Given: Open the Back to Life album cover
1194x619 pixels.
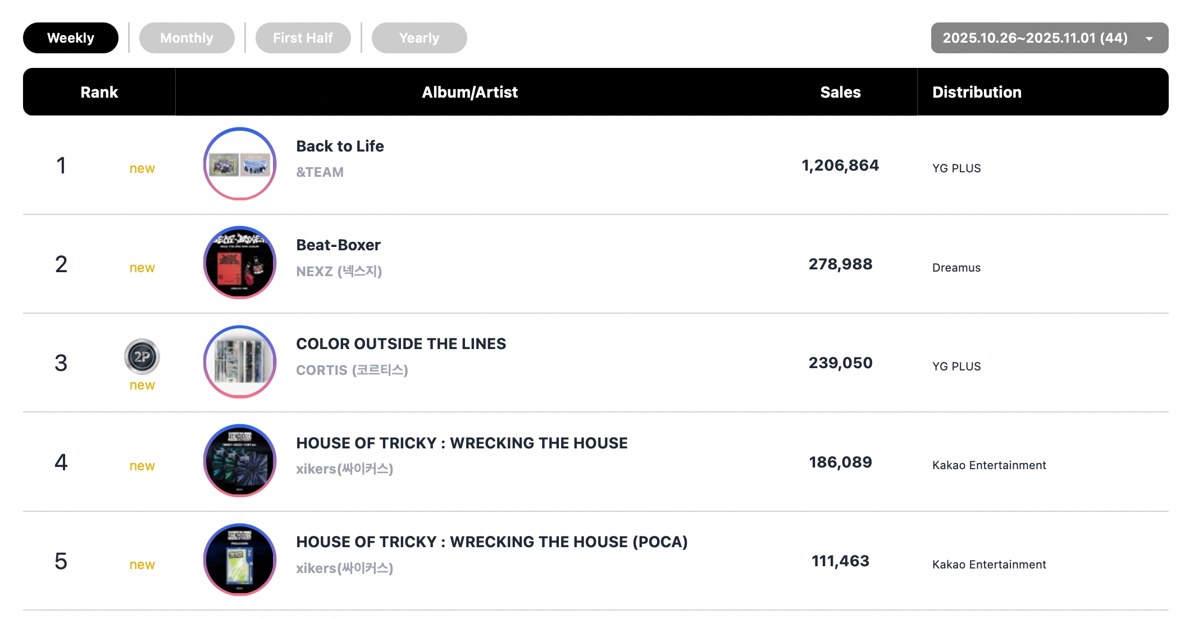Looking at the screenshot, I should 240,164.
